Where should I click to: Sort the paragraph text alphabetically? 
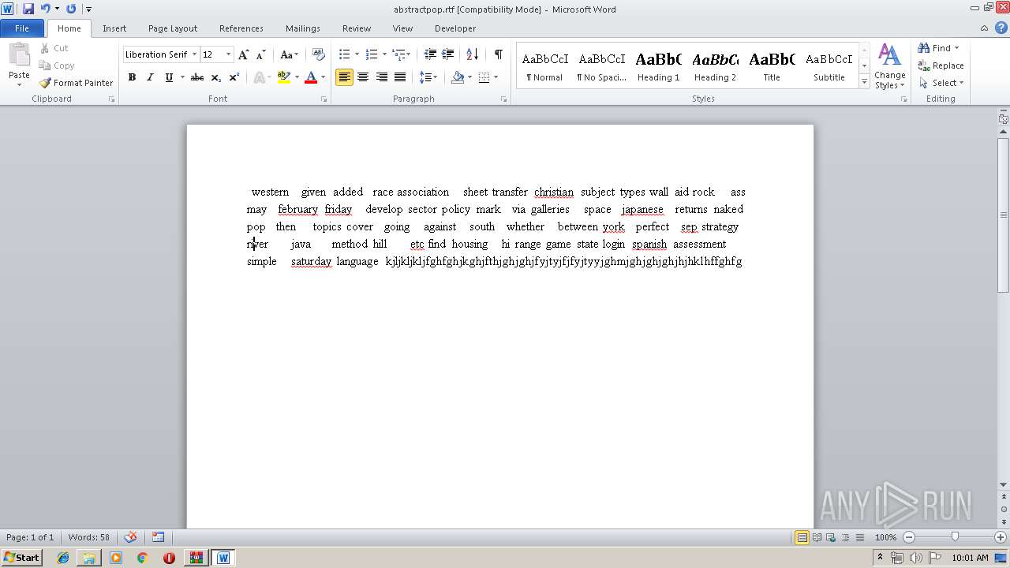473,54
